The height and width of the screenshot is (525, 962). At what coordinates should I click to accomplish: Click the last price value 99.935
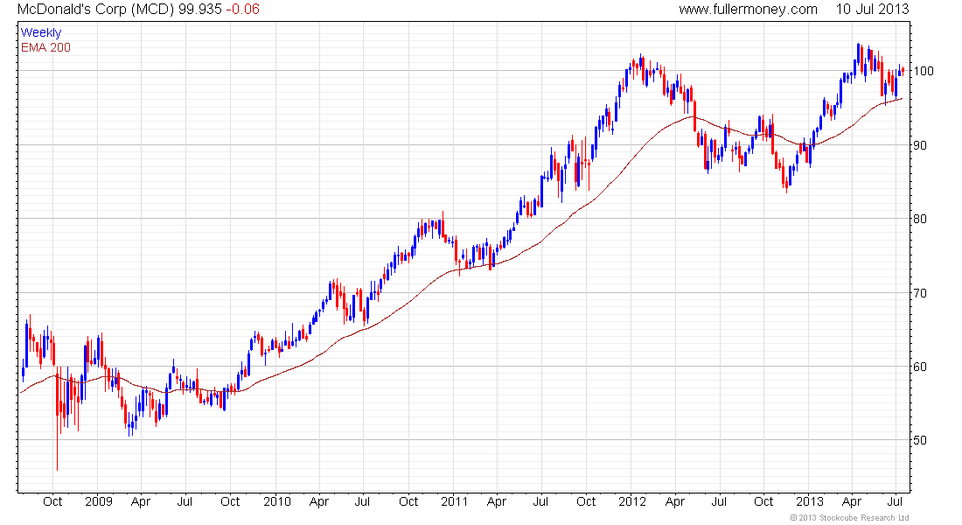click(x=200, y=10)
